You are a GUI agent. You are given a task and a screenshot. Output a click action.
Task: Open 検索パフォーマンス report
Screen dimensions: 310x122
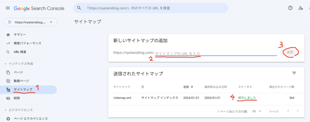pyautogui.click(x=27, y=43)
